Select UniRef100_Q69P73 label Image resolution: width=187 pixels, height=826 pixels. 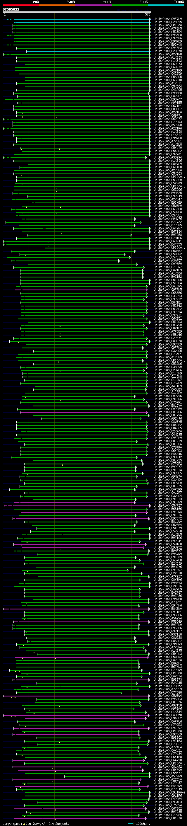tap(168, 64)
